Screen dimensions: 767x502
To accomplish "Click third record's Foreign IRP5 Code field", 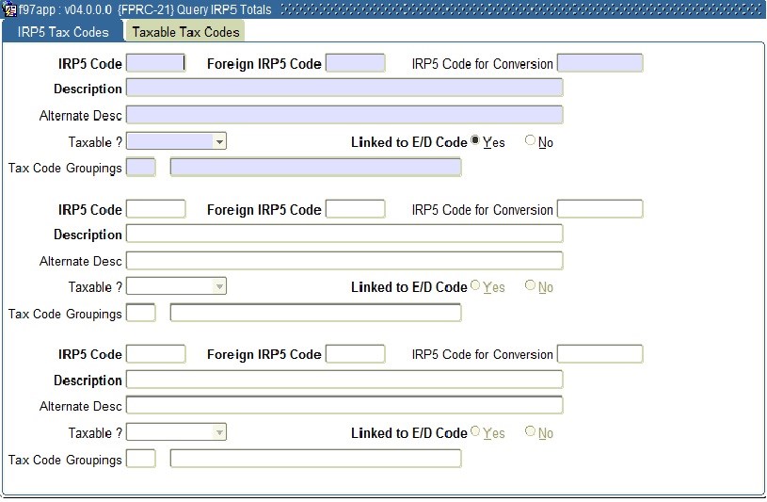I will click(x=355, y=354).
